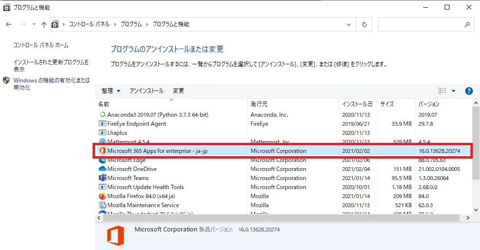This screenshot has width=480, height=250.
Task: Click the FireEye Endpoint Agent icon
Action: pos(102,124)
